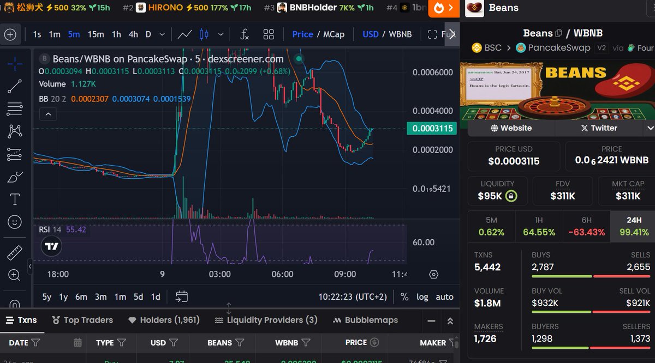Open chart settings gear near time axis
This screenshot has width=655, height=363.
(x=433, y=274)
